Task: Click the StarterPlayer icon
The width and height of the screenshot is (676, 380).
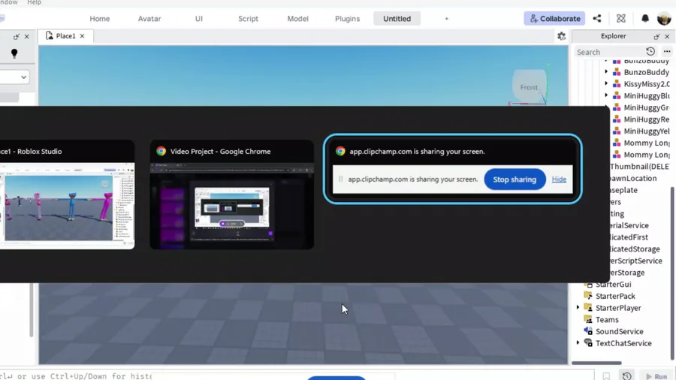Action: pyautogui.click(x=588, y=307)
